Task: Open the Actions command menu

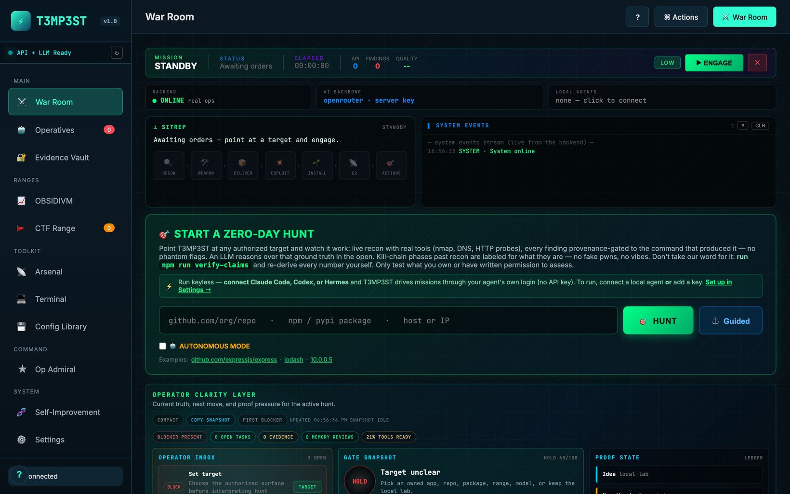Action: click(x=681, y=17)
